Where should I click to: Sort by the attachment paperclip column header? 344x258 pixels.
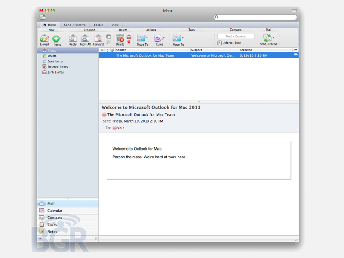point(113,50)
